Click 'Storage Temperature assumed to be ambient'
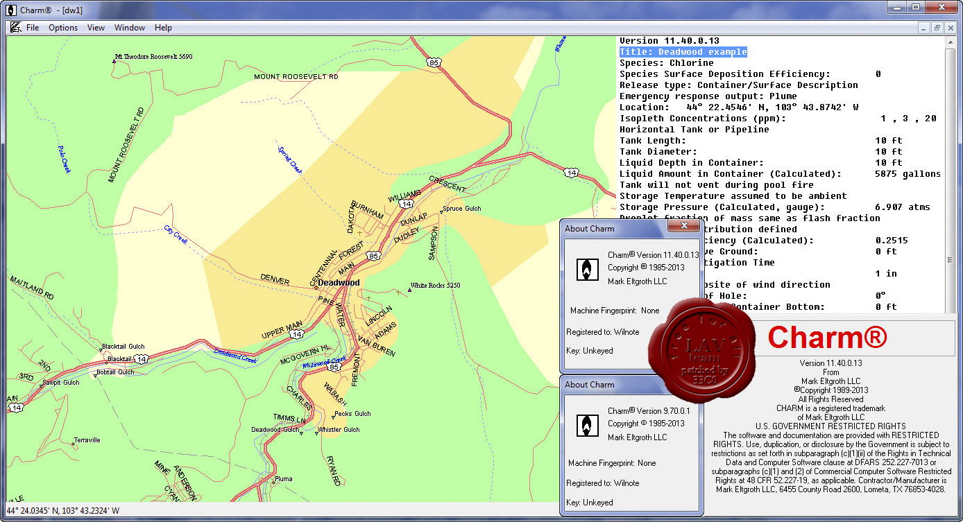 point(733,196)
